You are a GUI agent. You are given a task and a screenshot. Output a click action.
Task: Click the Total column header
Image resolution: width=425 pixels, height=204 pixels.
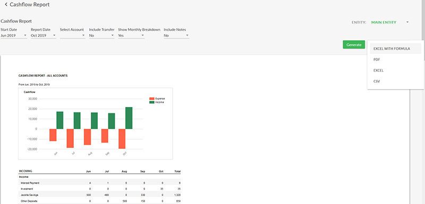177,171
